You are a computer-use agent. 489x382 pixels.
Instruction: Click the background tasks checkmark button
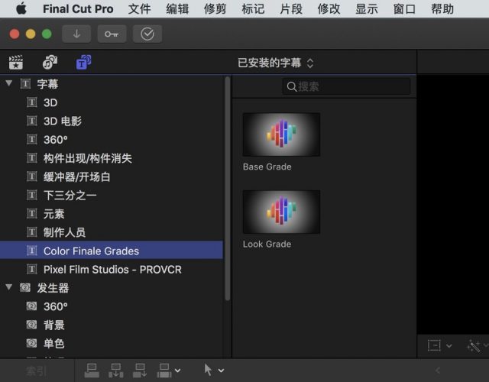click(147, 34)
